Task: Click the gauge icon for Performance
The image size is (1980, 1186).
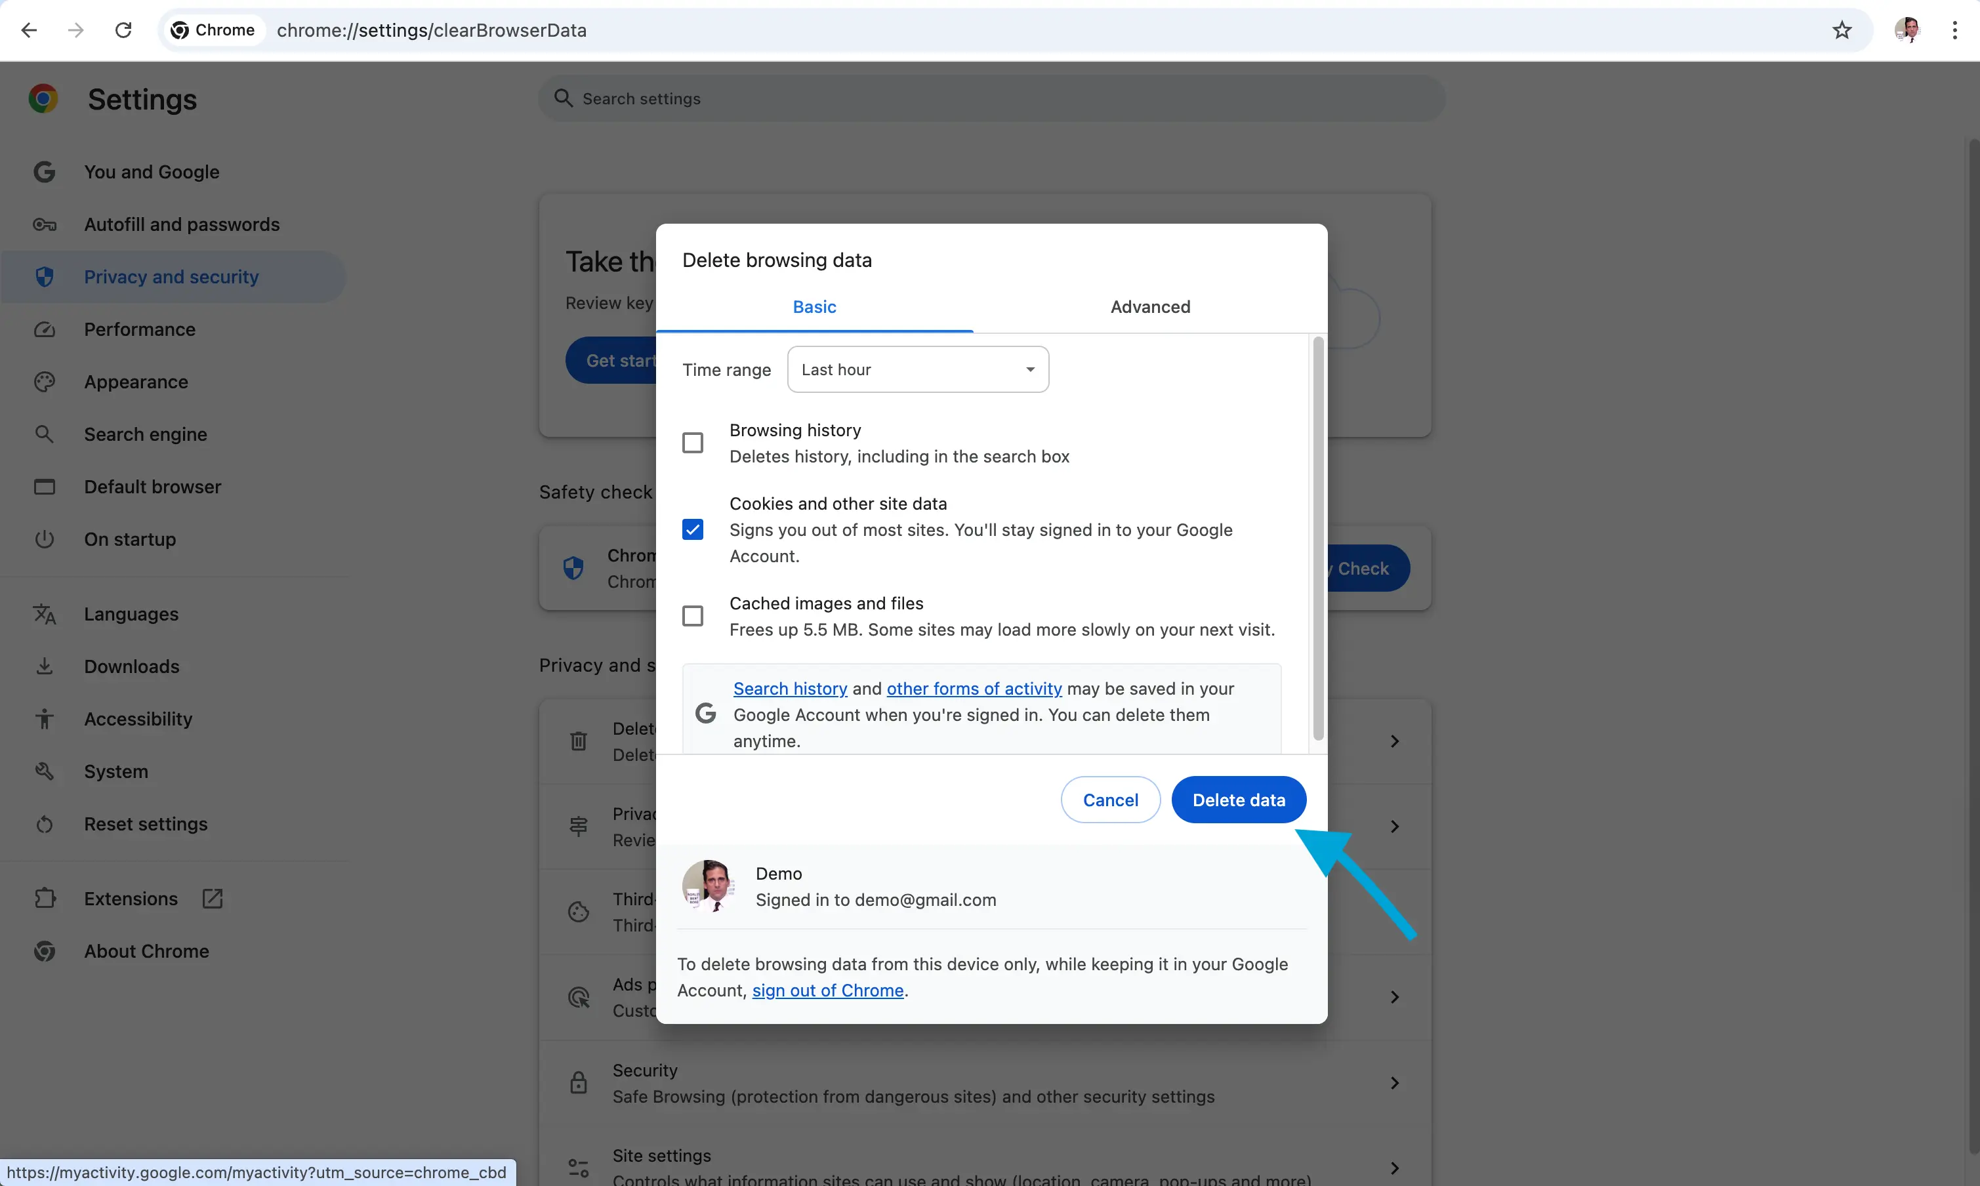Action: click(45, 329)
